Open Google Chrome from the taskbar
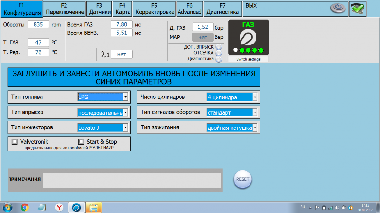This screenshot has width=380, height=213. (x=25, y=207)
